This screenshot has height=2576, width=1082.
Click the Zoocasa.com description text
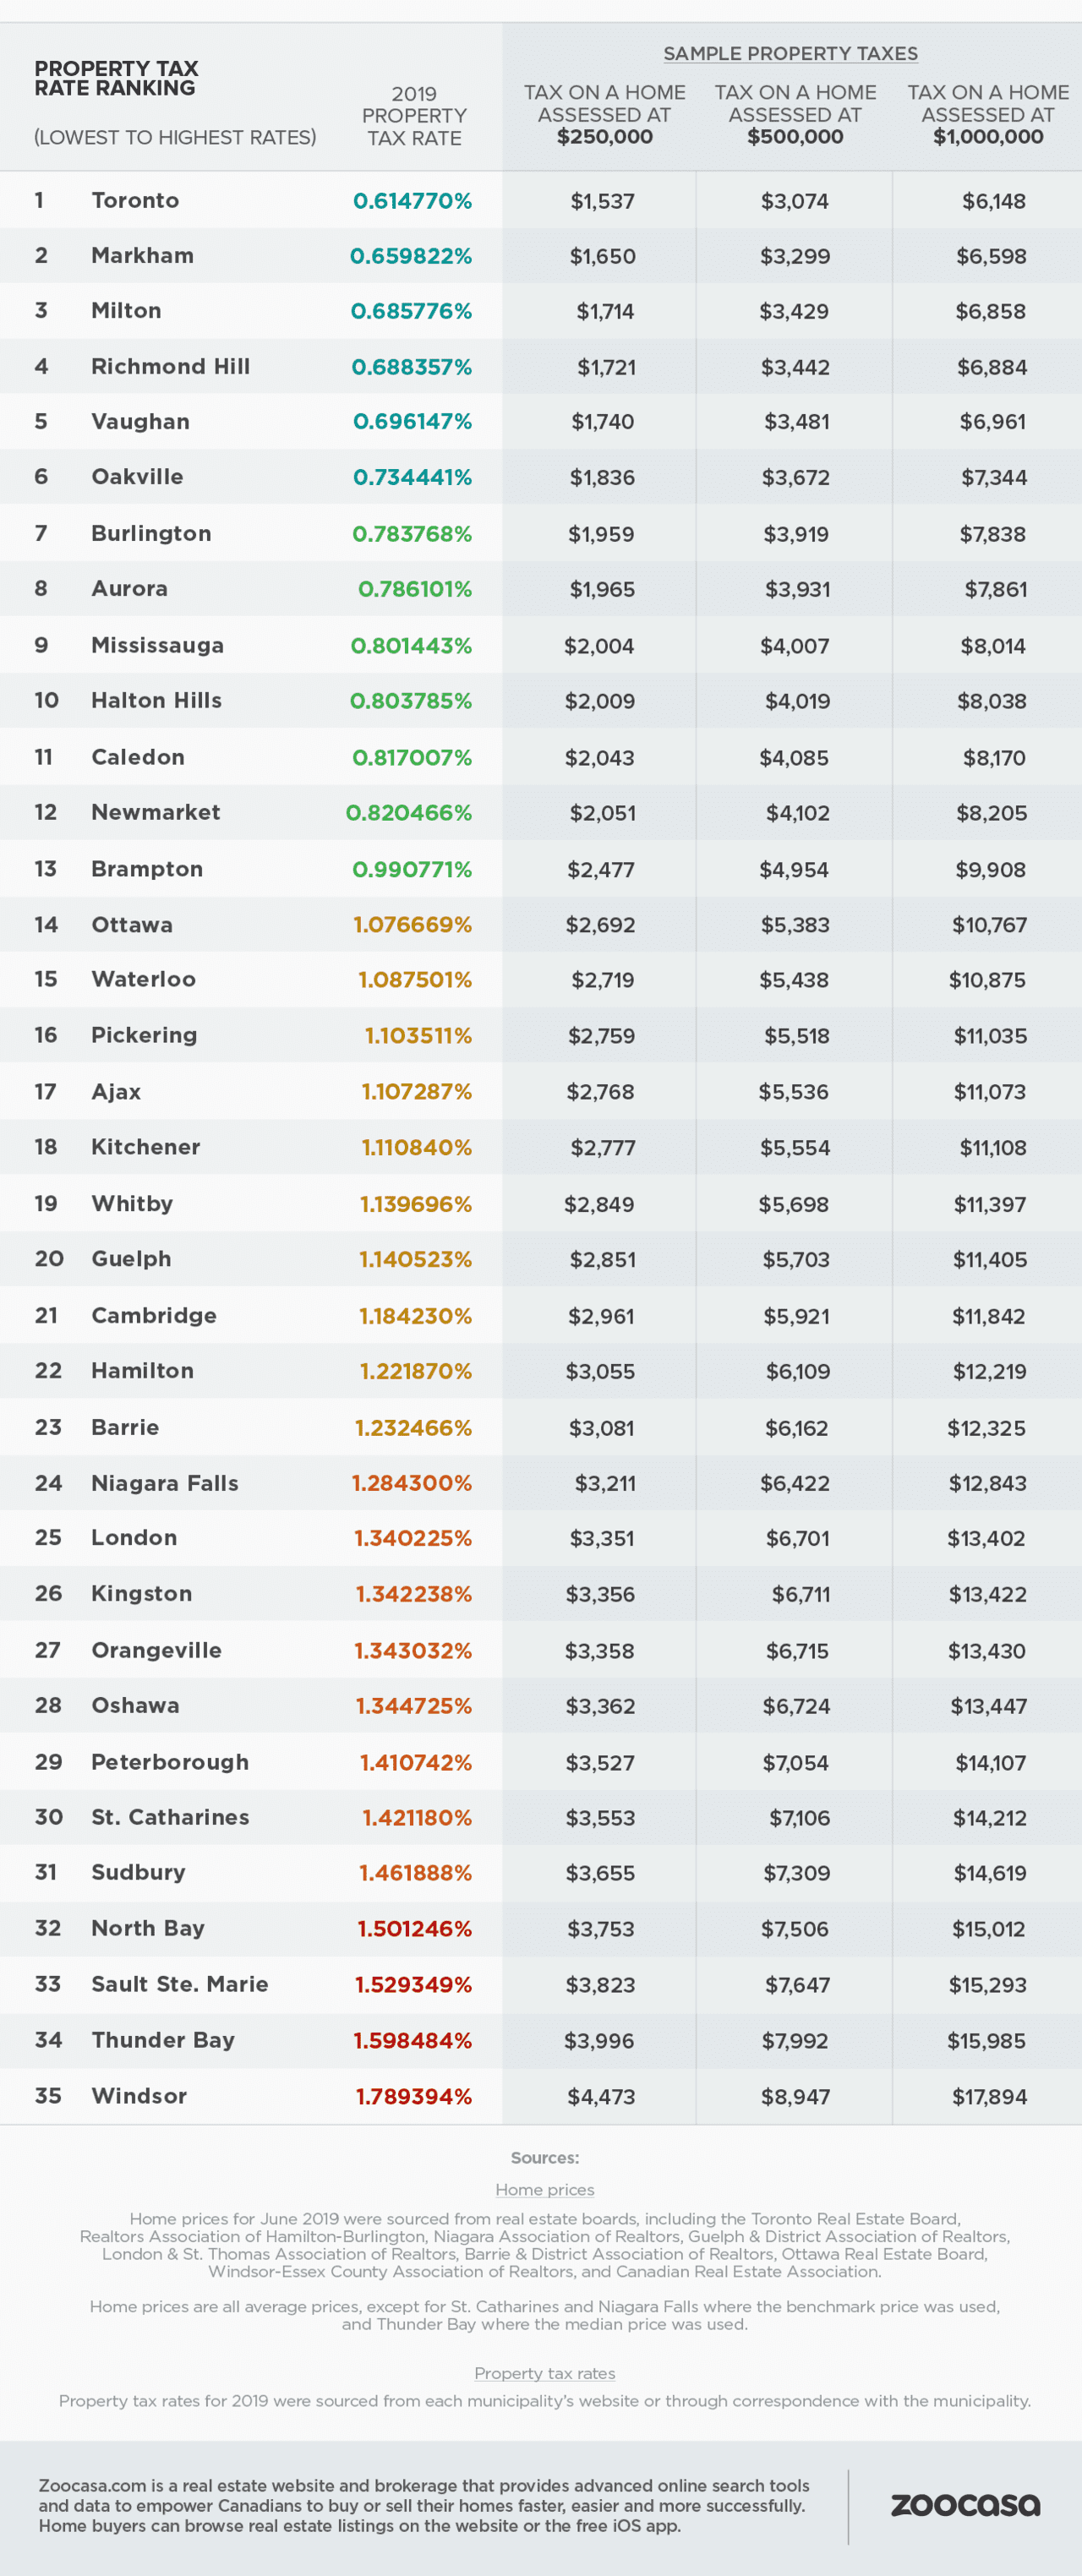(x=424, y=2505)
